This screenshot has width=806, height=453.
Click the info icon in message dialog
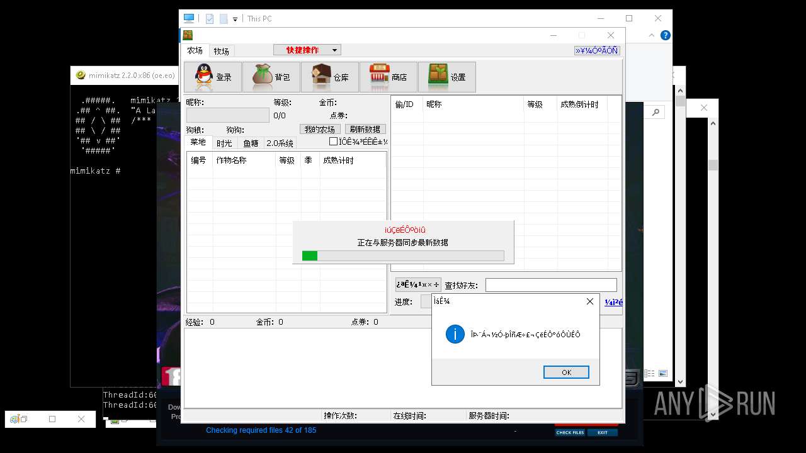(x=455, y=334)
